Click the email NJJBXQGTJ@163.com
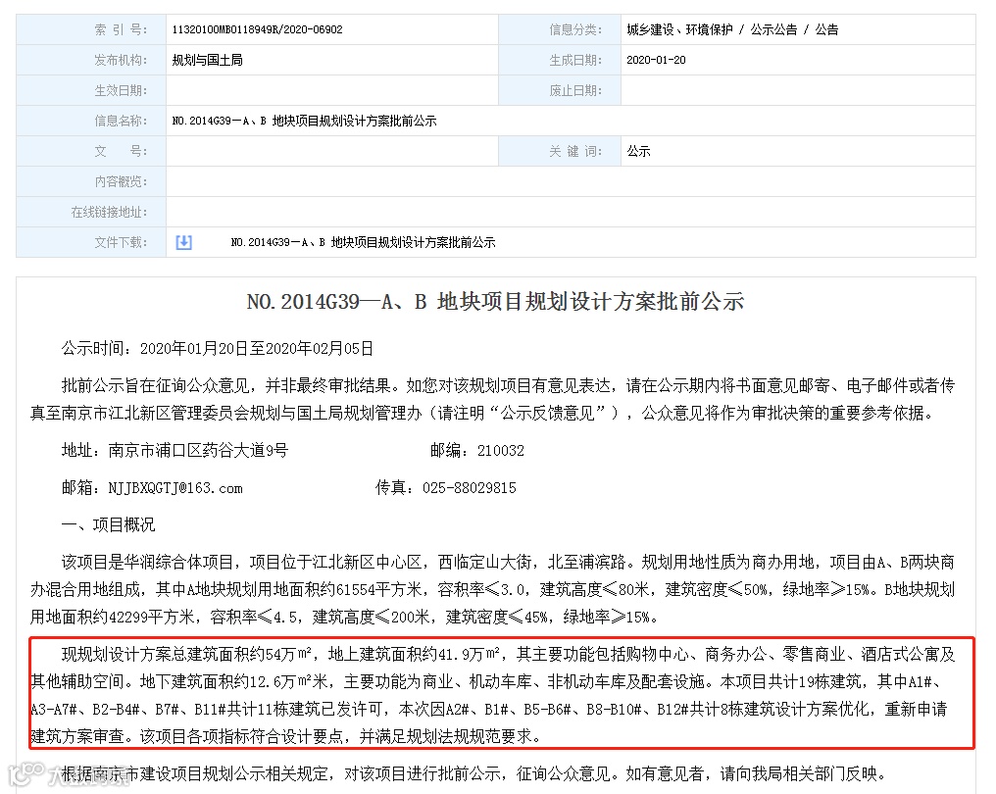The image size is (996, 794). tap(175, 488)
